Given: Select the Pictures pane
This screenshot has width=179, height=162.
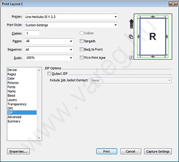Looking at the screenshot, I should [22, 83].
